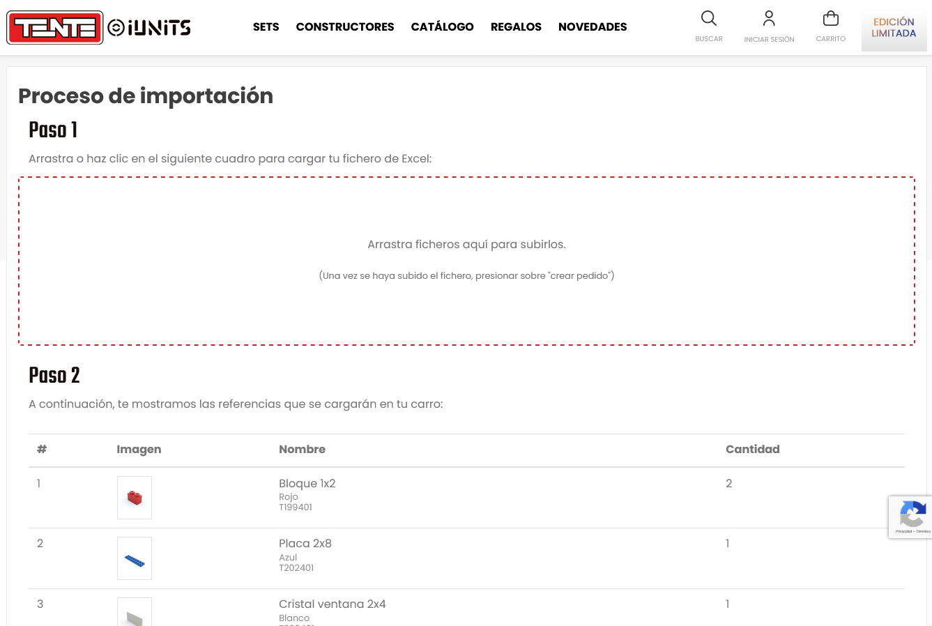
Task: Click the red Bloque 1x2 thumbnail
Action: (135, 498)
